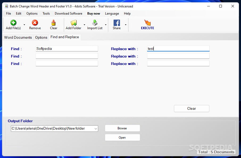Open the Options menu in the menu bar

pyautogui.click(x=32, y=14)
